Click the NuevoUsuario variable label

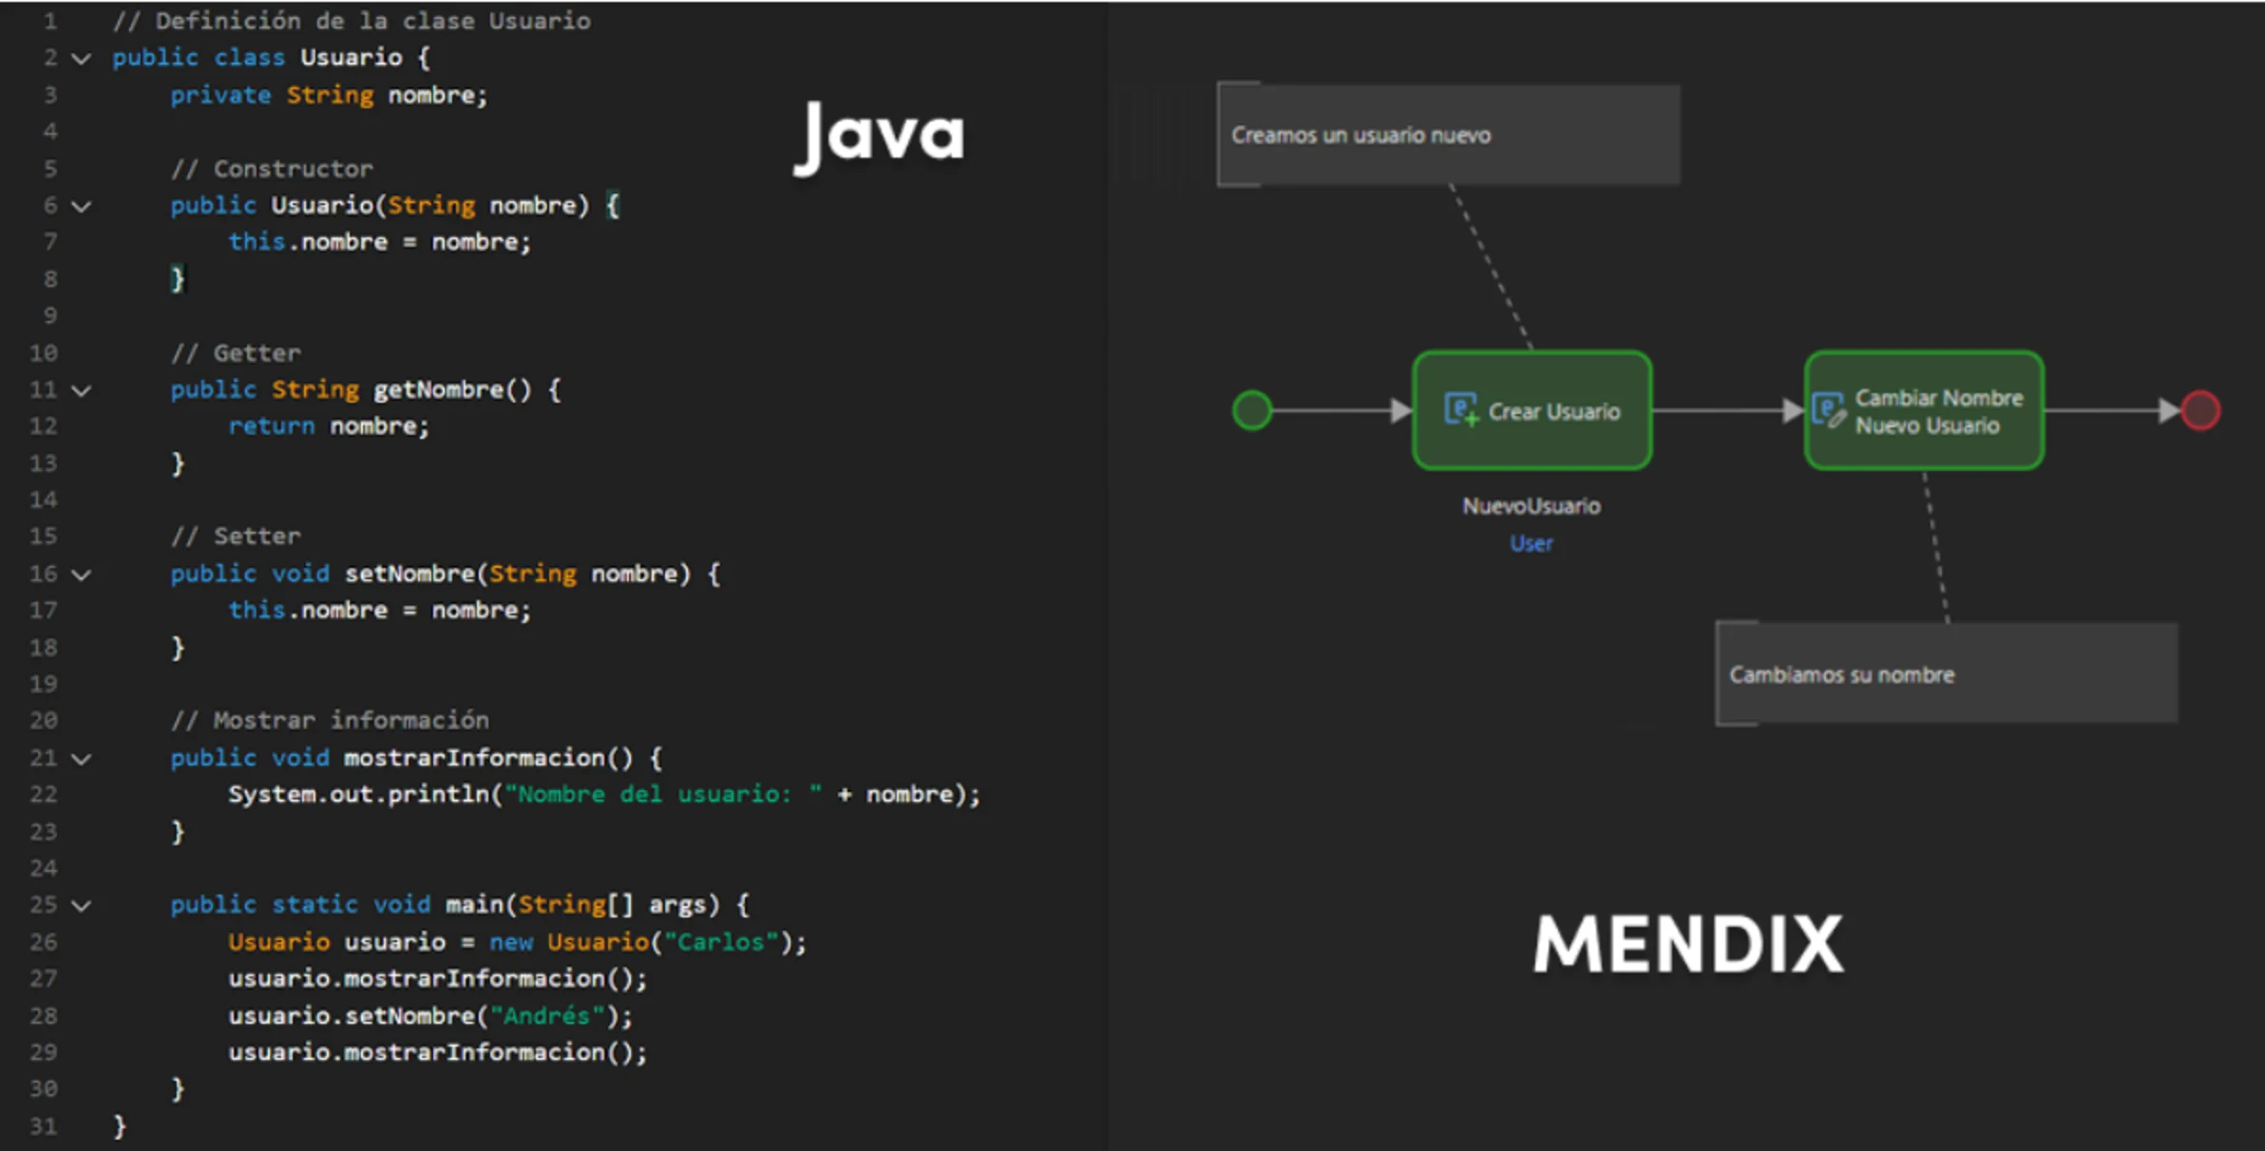pyautogui.click(x=1531, y=506)
